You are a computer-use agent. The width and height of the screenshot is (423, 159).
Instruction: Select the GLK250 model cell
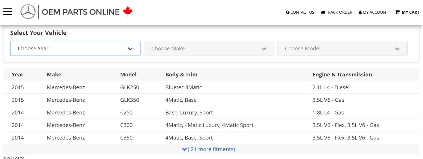[130, 87]
